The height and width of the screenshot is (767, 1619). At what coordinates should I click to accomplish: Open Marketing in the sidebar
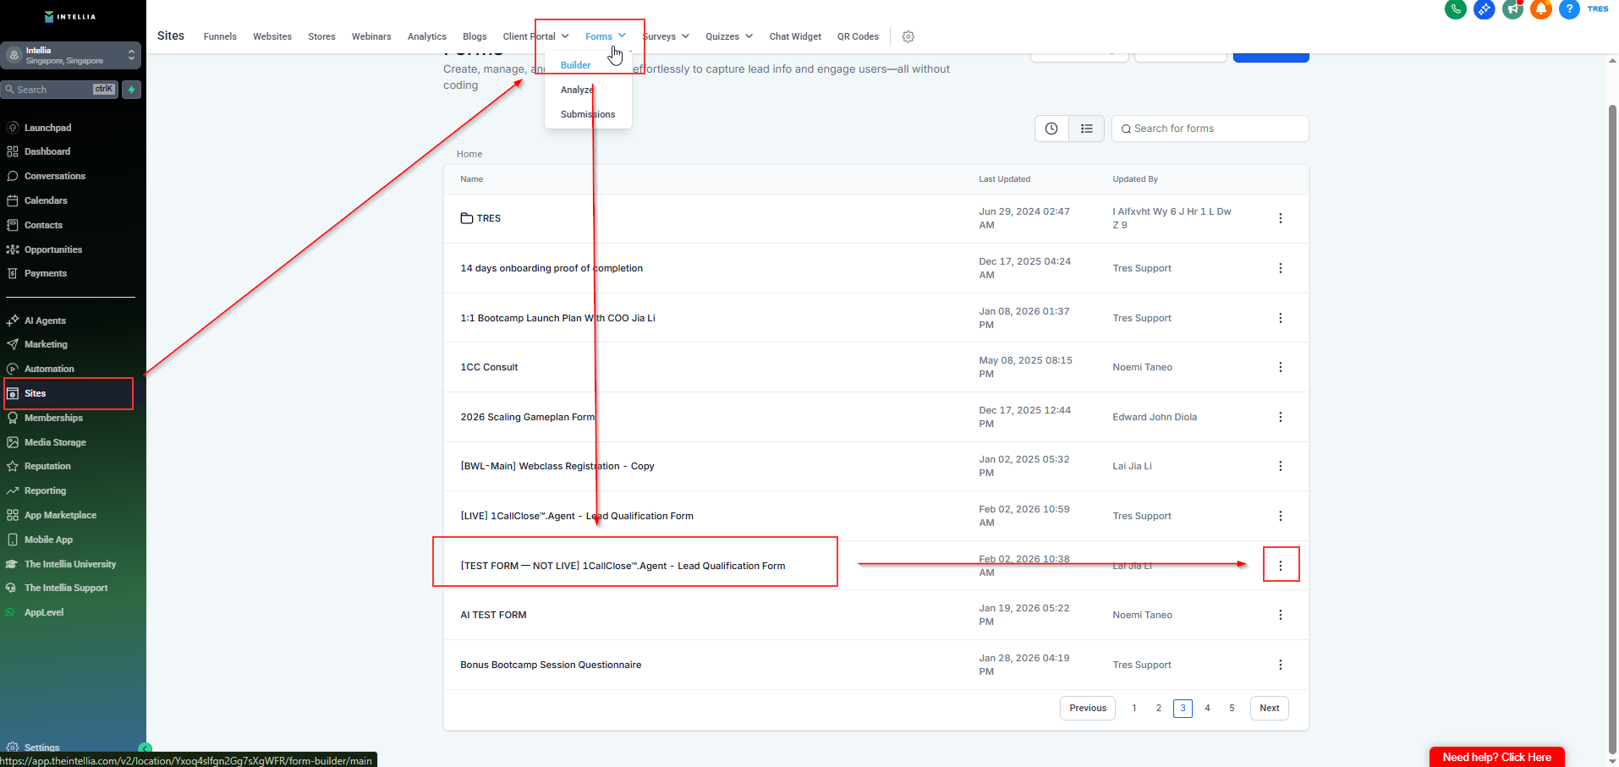(46, 344)
